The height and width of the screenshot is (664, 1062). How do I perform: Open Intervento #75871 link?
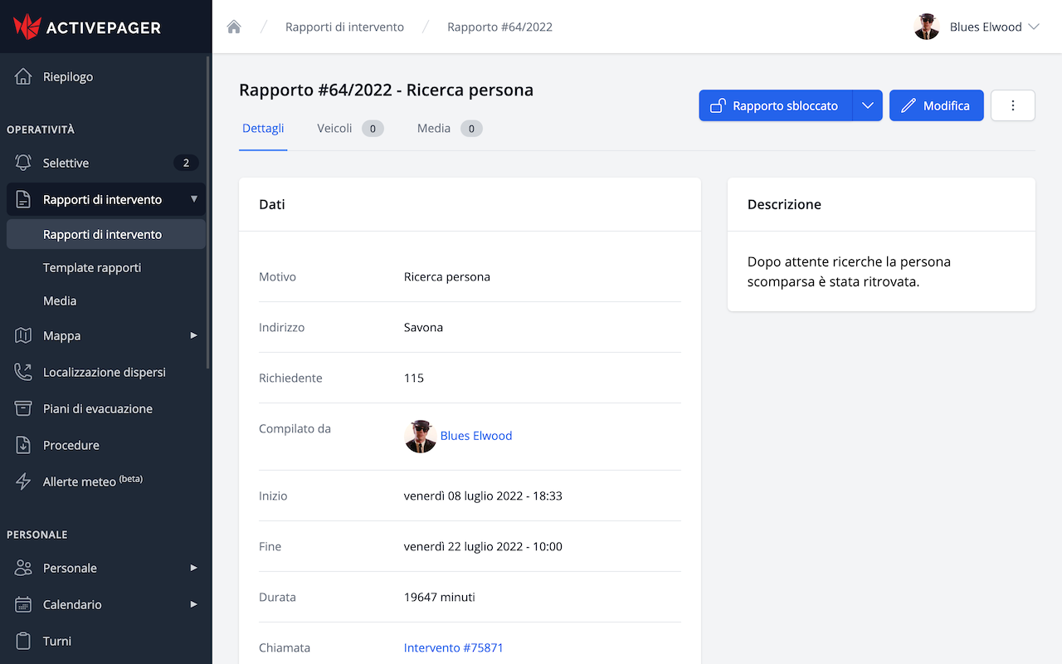point(453,647)
